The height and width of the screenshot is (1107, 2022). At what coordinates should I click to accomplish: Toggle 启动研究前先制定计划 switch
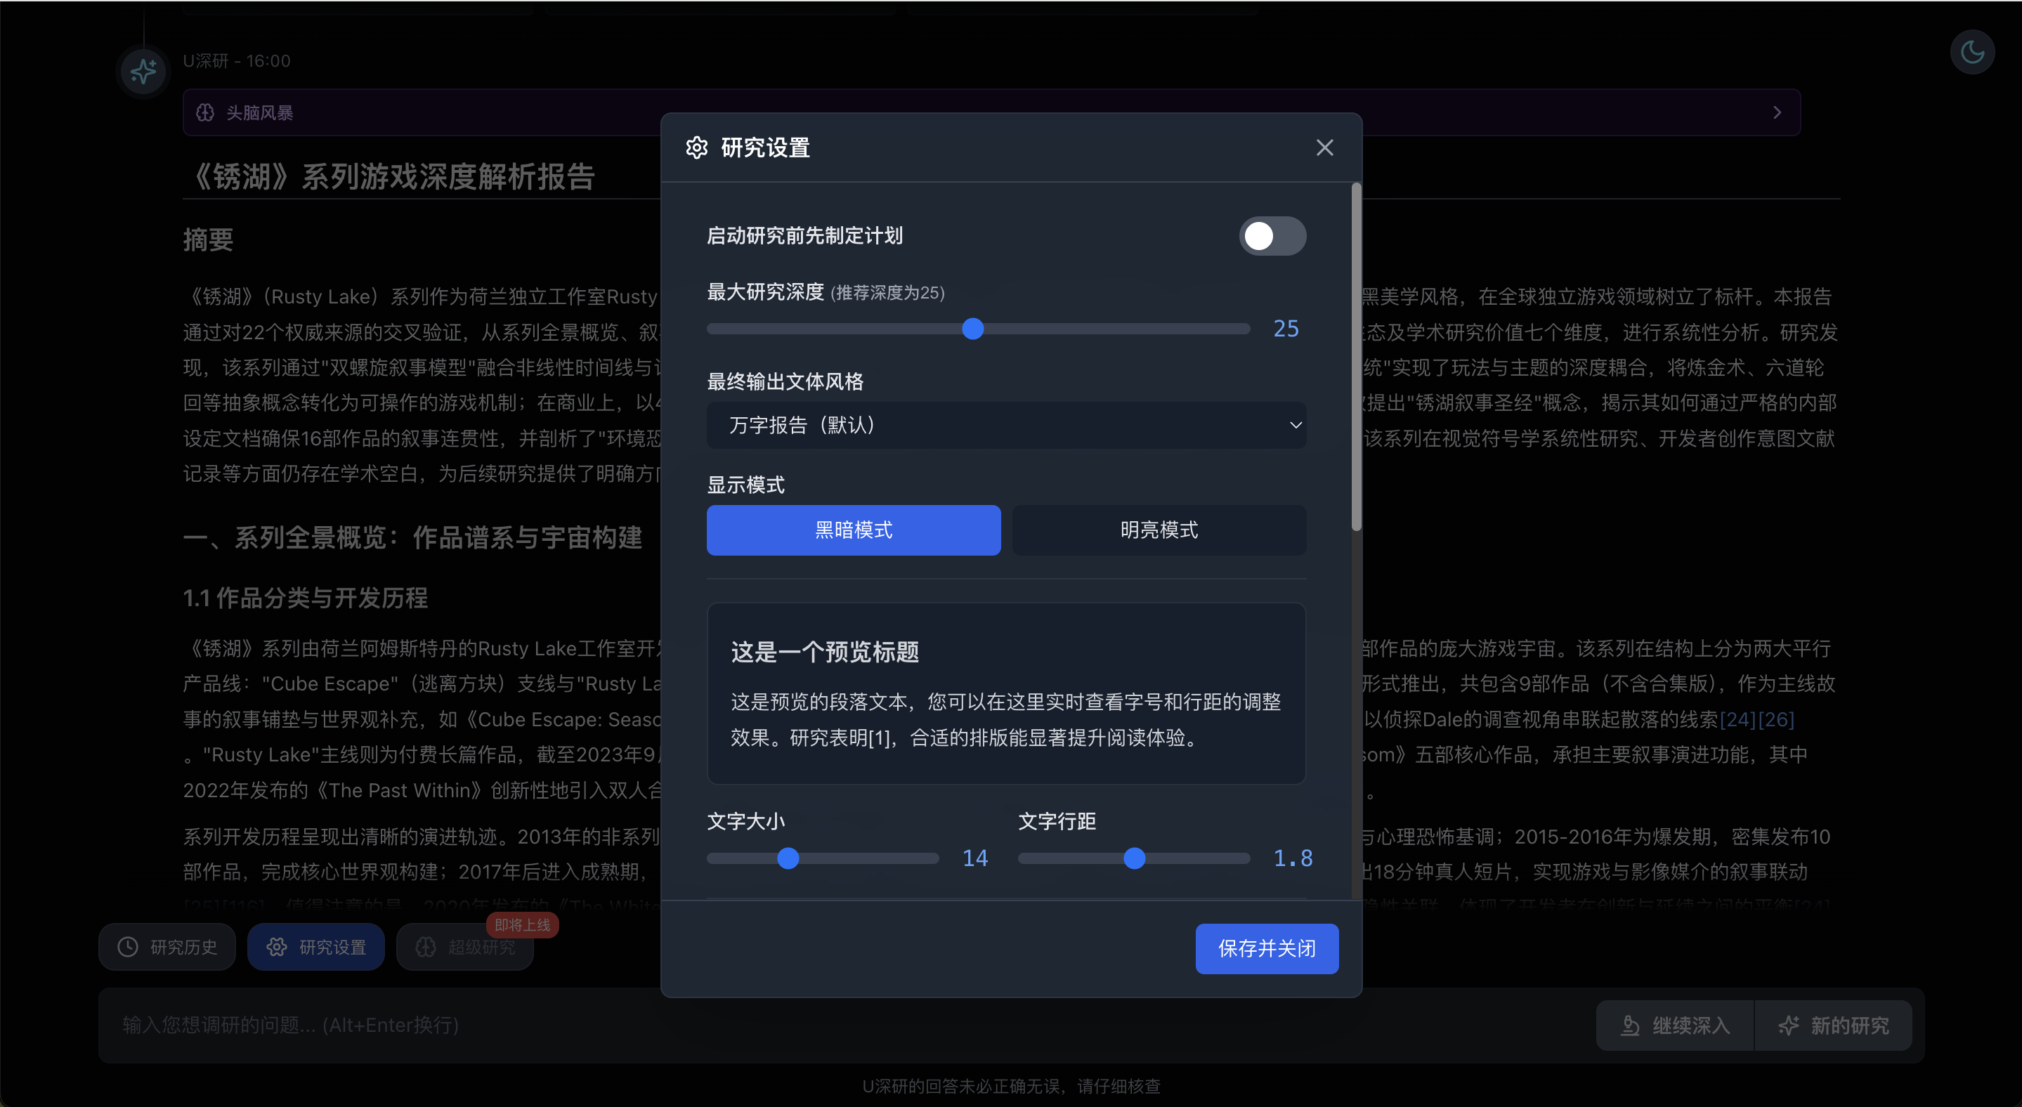pos(1272,236)
